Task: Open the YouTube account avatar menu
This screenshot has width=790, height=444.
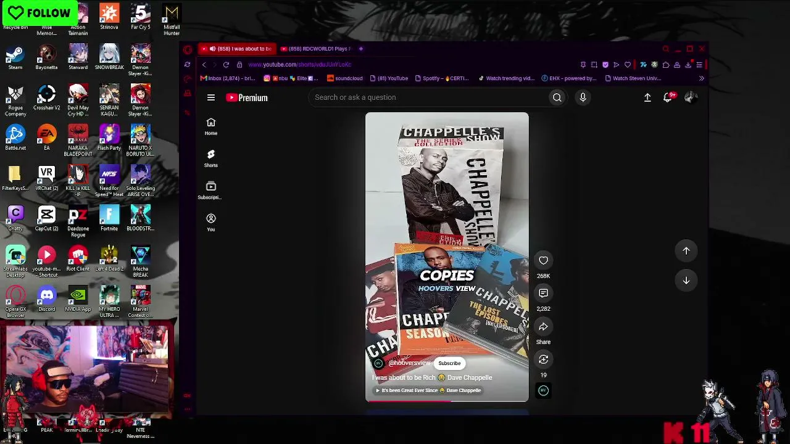Action: (x=691, y=97)
